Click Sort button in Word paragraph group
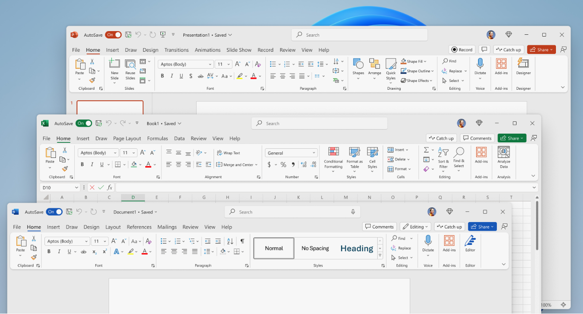Image resolution: width=583 pixels, height=314 pixels. [x=230, y=241]
